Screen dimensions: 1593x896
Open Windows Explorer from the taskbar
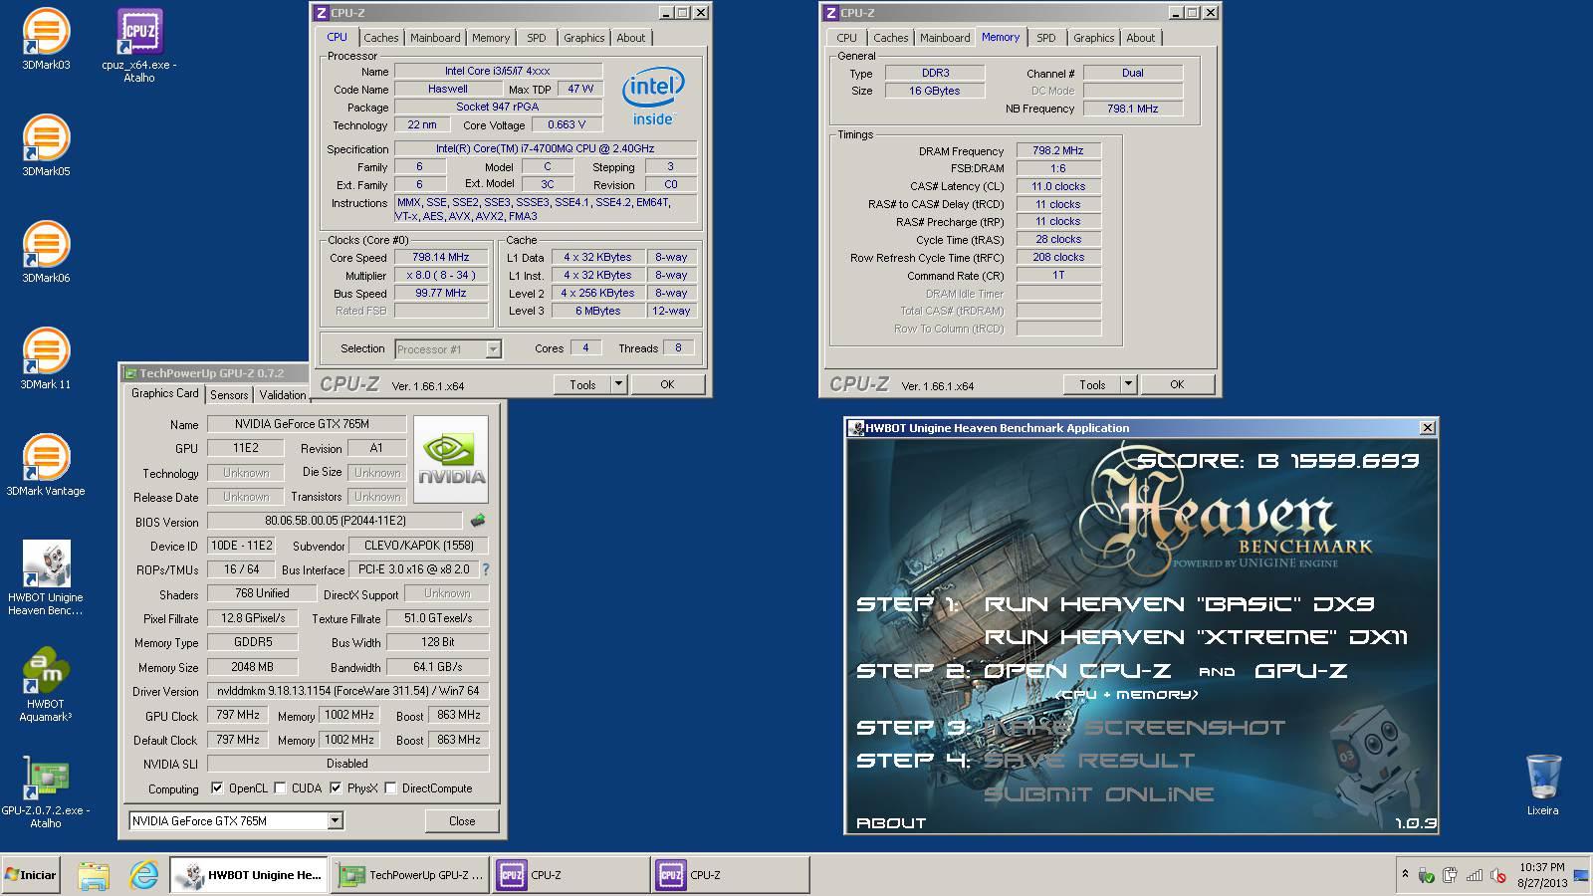[94, 875]
